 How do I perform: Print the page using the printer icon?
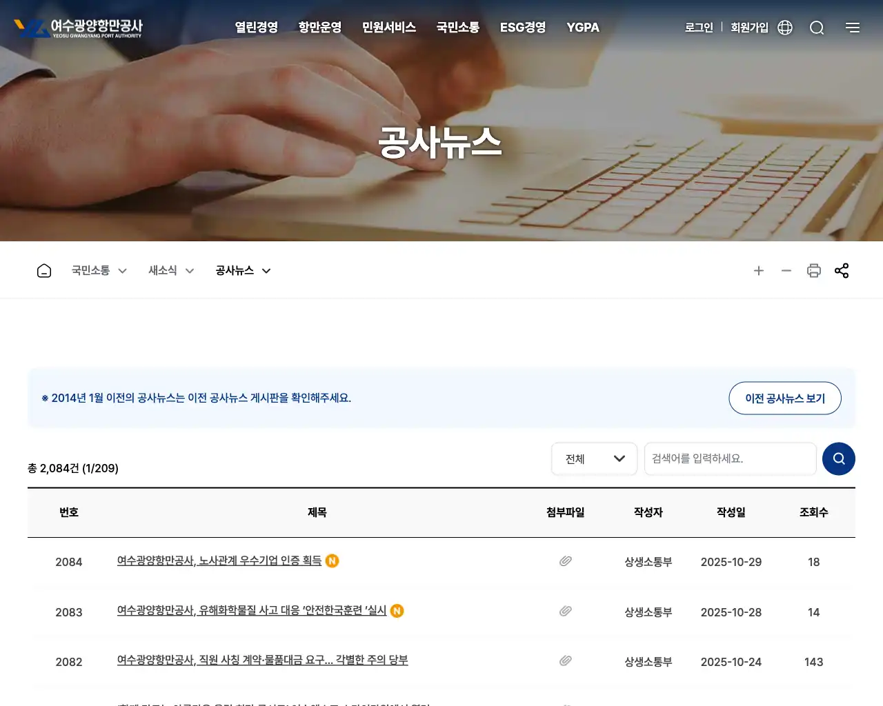[x=814, y=270]
